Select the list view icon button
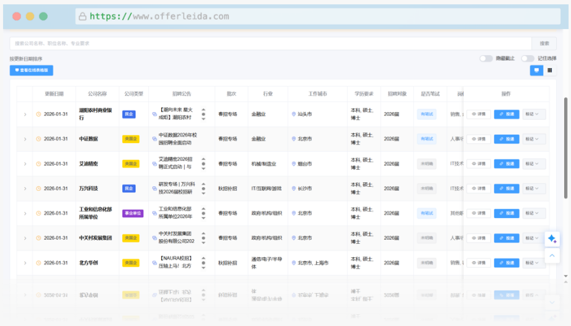Image resolution: width=571 pixels, height=326 pixels. point(536,71)
